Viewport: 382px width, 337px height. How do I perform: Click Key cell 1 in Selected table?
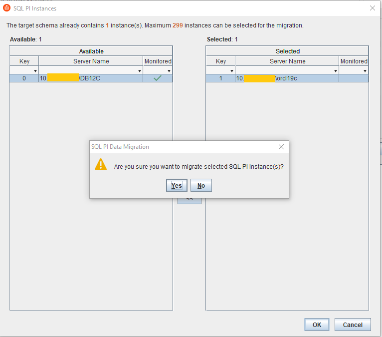pyautogui.click(x=220, y=78)
